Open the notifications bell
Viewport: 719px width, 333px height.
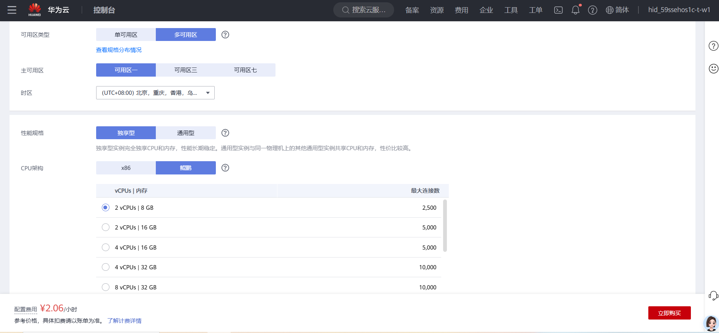pos(576,10)
